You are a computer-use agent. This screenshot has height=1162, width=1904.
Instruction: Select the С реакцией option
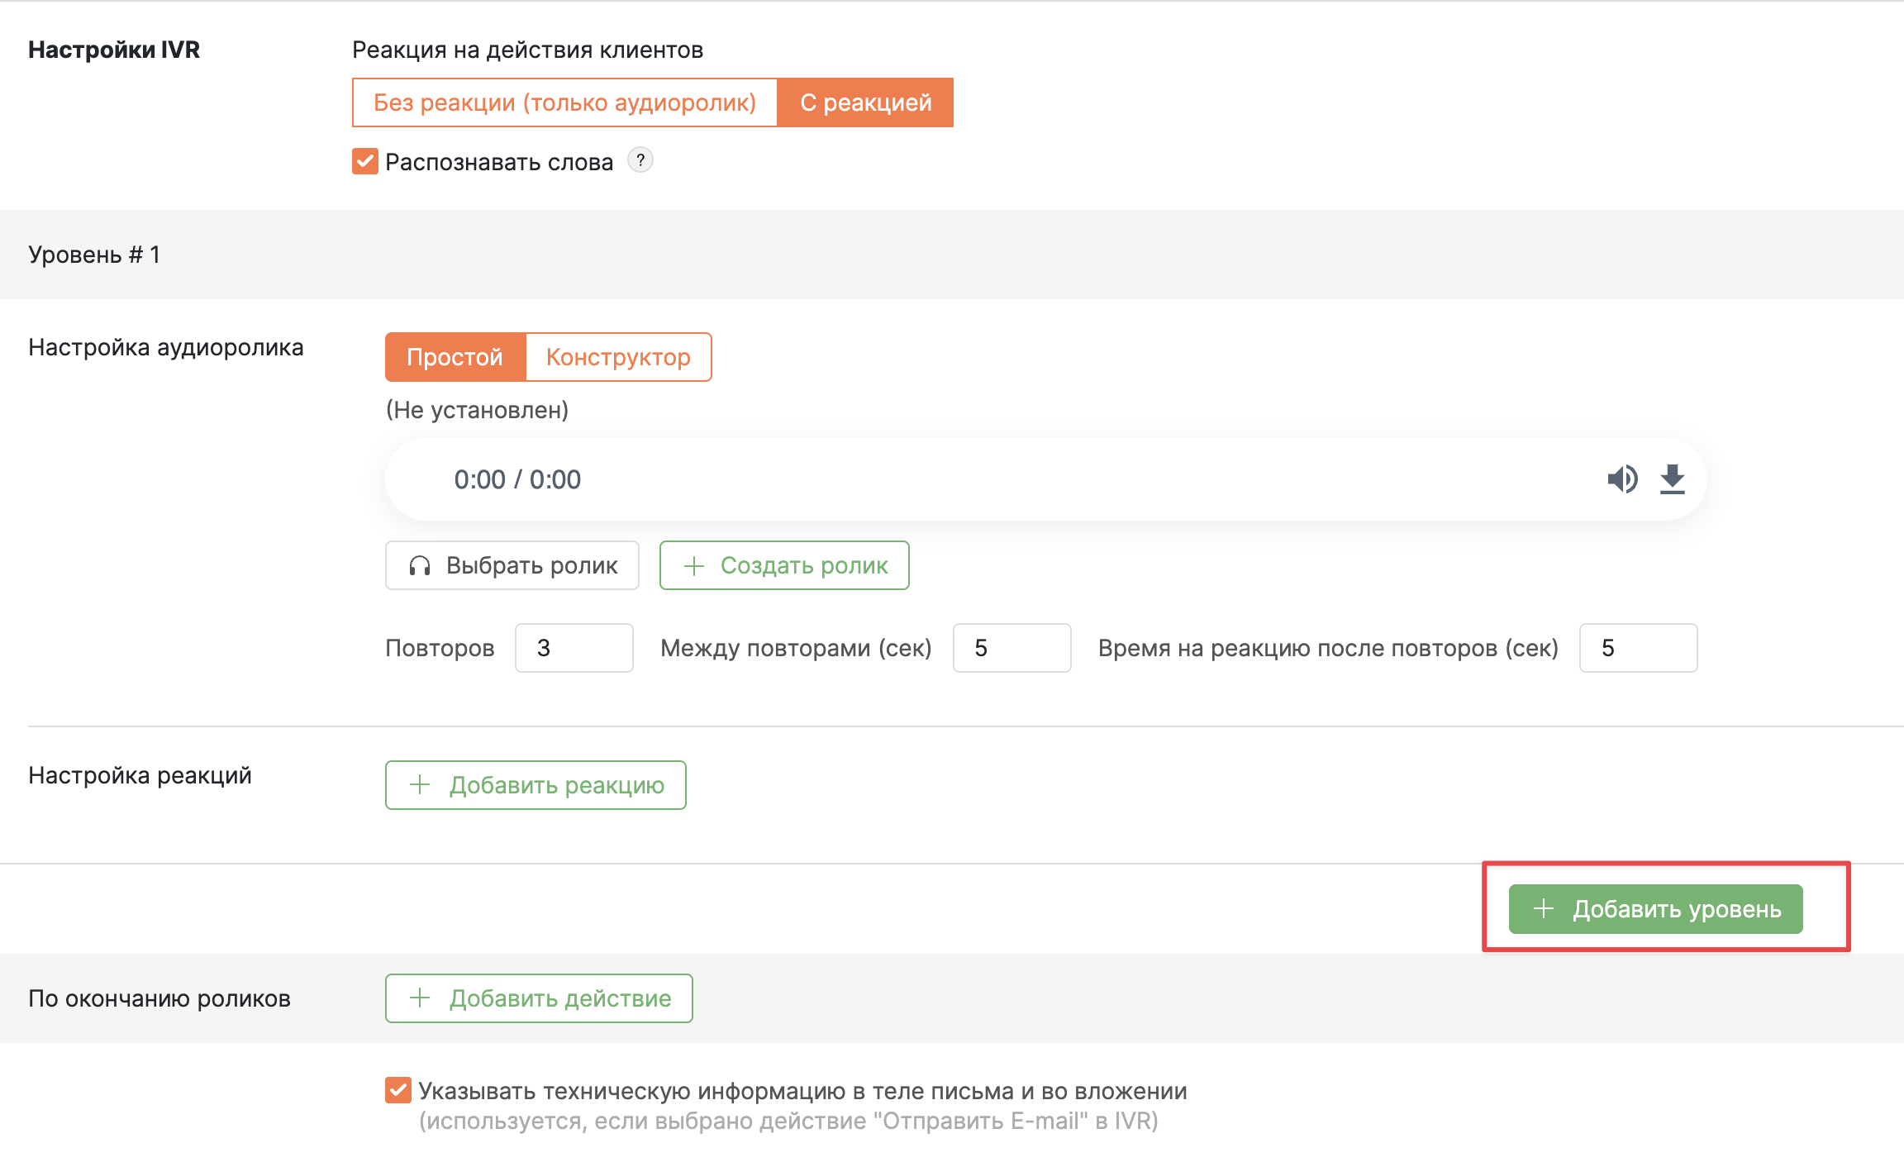tap(865, 102)
